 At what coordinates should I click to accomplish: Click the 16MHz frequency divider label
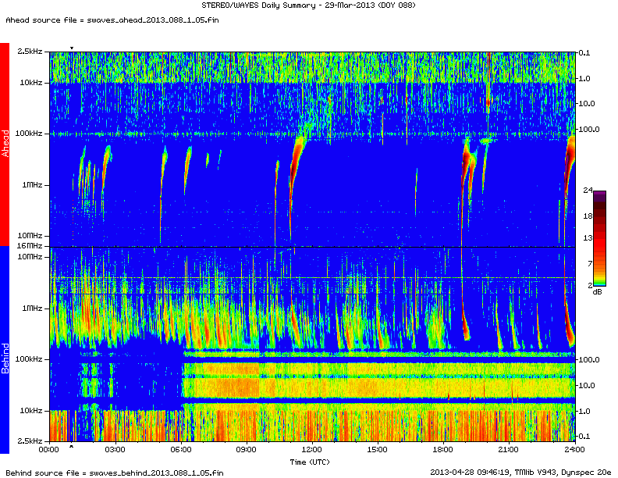[x=30, y=246]
